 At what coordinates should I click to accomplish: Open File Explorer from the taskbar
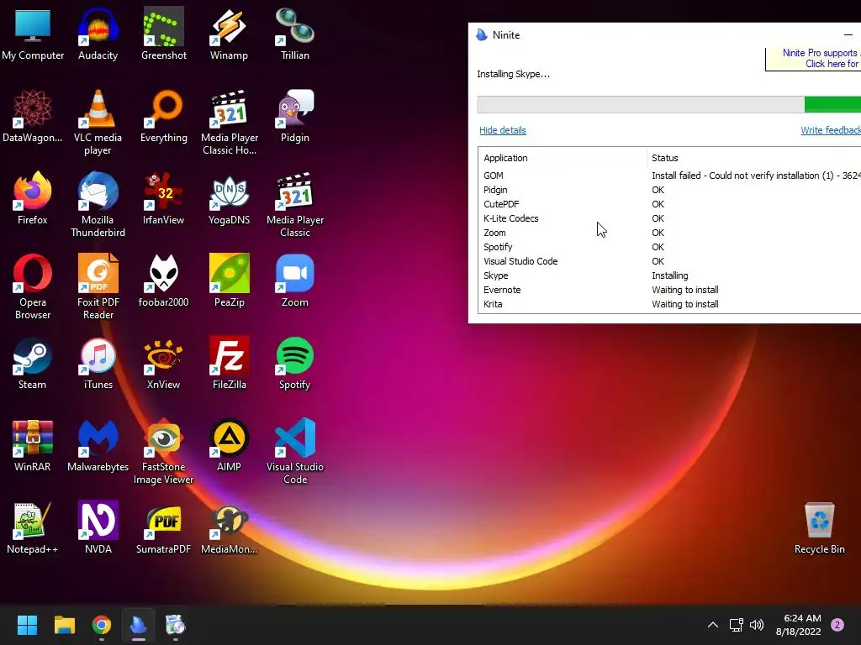(x=64, y=625)
